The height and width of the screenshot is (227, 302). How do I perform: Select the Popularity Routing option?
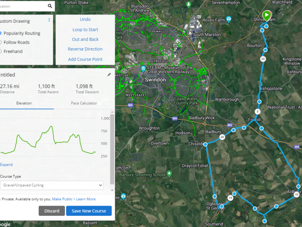point(1,33)
